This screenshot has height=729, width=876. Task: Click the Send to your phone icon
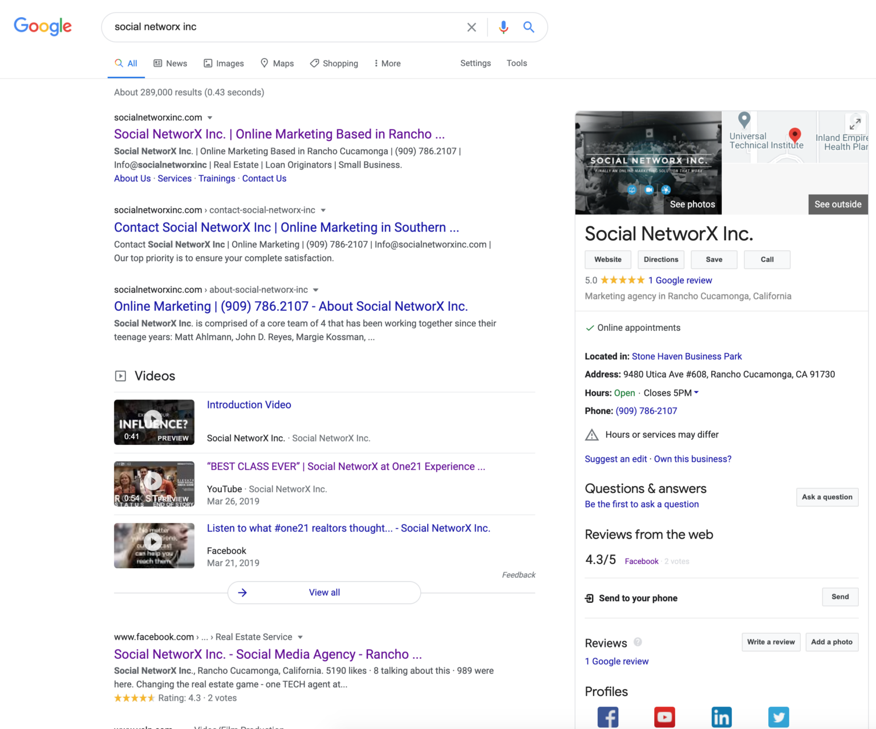(x=589, y=598)
